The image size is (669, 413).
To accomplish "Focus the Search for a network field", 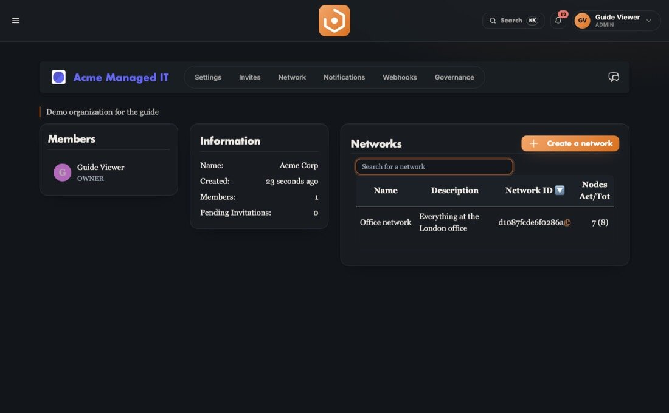I will (434, 166).
